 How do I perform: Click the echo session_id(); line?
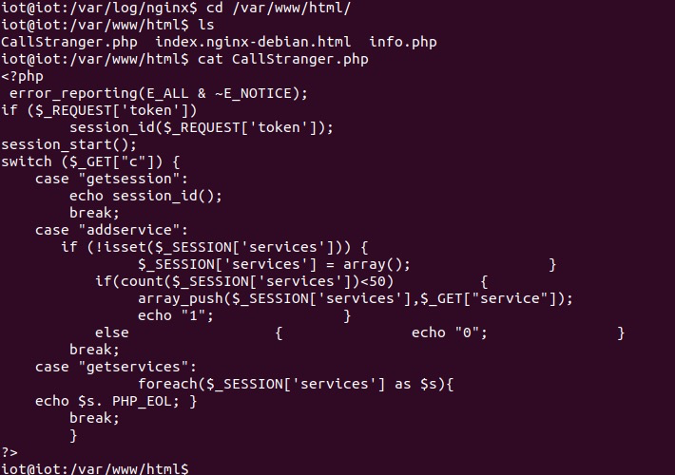[x=145, y=197]
